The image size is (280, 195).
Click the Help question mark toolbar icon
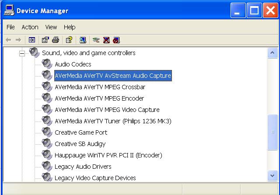pyautogui.click(x=69, y=40)
